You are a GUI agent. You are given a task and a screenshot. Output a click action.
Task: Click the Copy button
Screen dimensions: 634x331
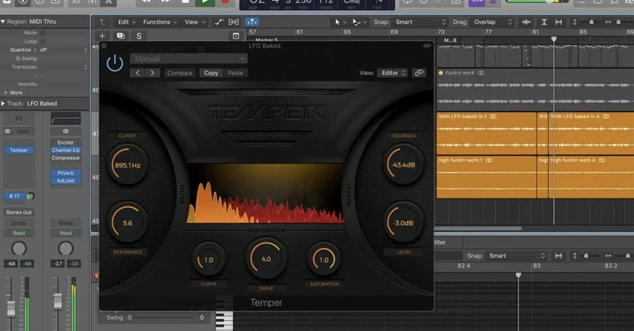(211, 73)
